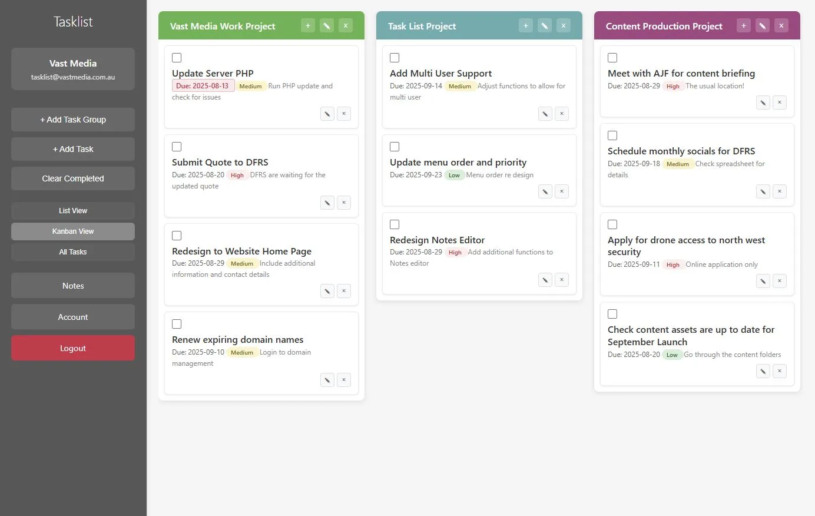
Task: Click the Low badge on Update menu order
Action: (454, 175)
